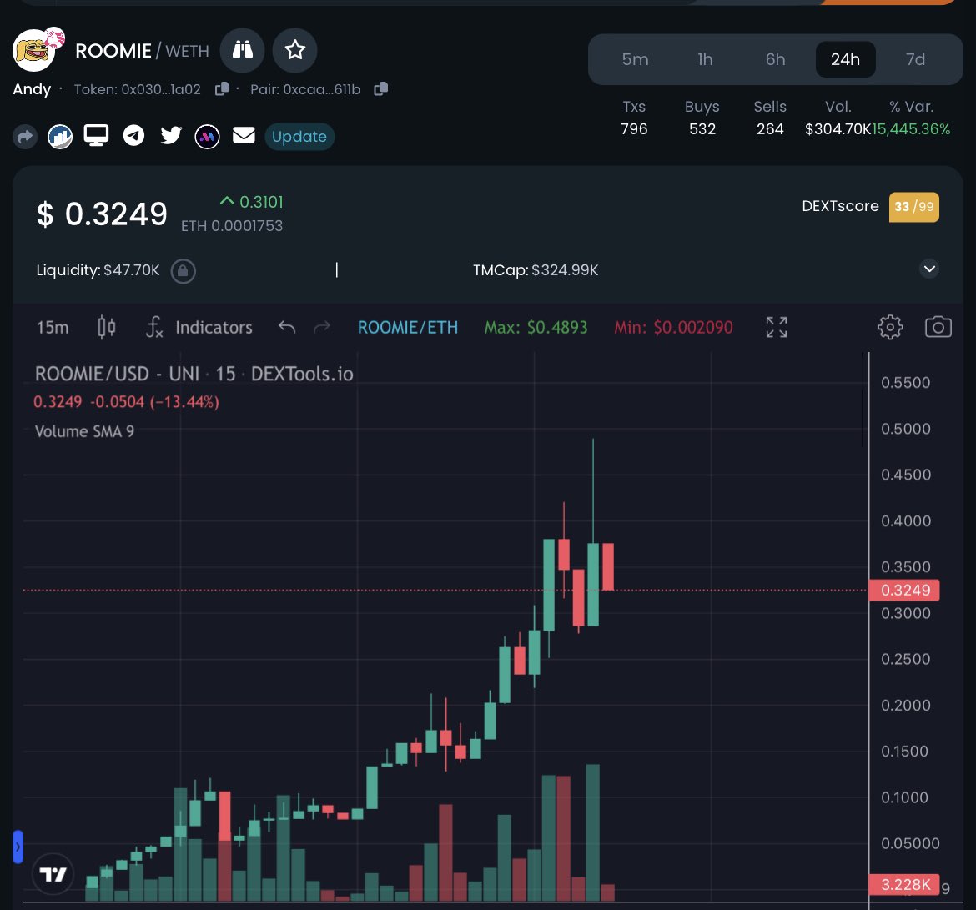Click the $ 0.3249 main price
Viewport: 976px width, 910px height.
click(x=102, y=214)
